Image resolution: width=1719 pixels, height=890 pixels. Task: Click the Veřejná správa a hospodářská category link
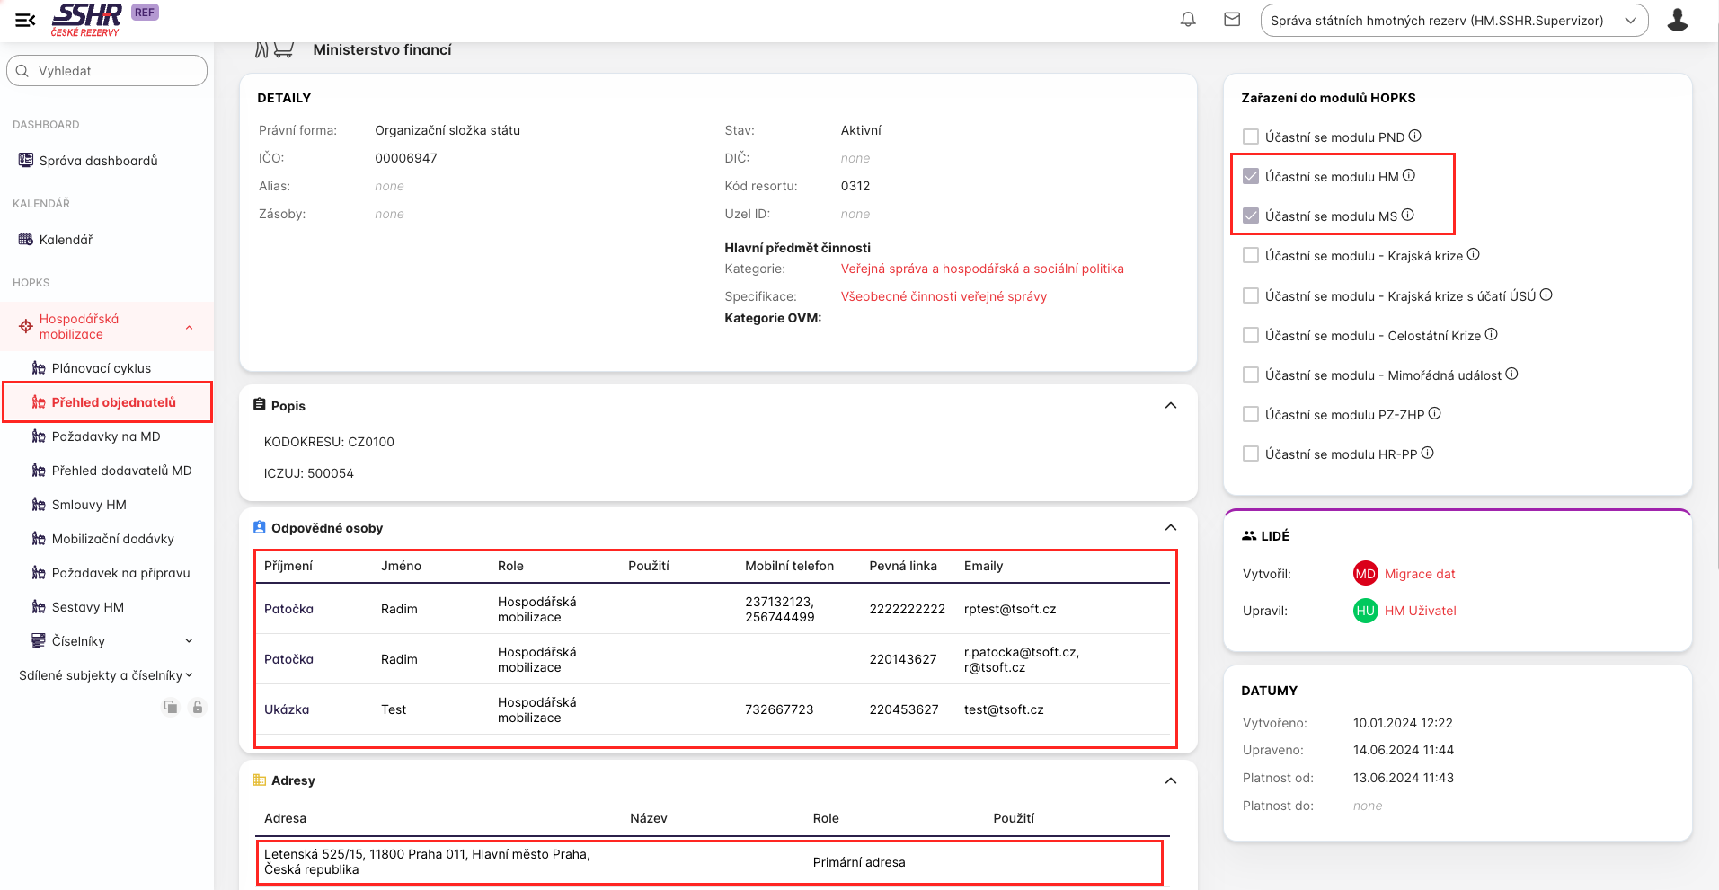(981, 269)
